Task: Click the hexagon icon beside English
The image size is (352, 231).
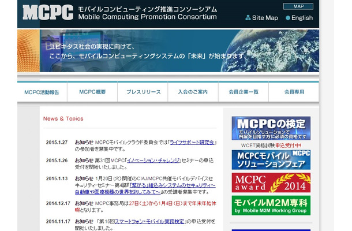Action: (x=288, y=18)
